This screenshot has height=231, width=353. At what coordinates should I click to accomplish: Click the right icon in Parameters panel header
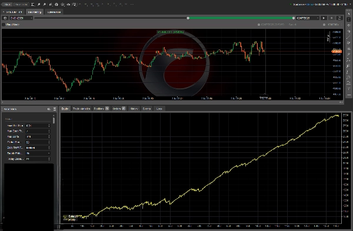point(55,109)
